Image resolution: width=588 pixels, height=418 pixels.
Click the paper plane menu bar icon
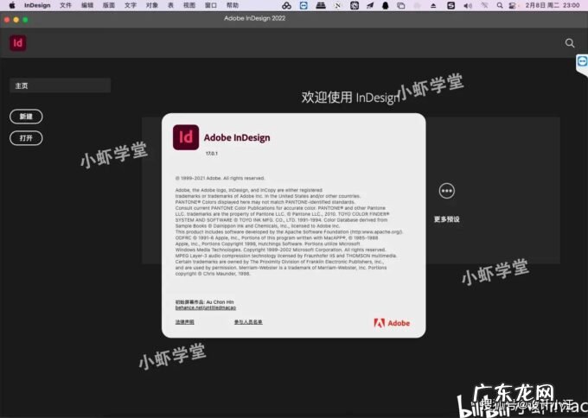[x=370, y=6]
